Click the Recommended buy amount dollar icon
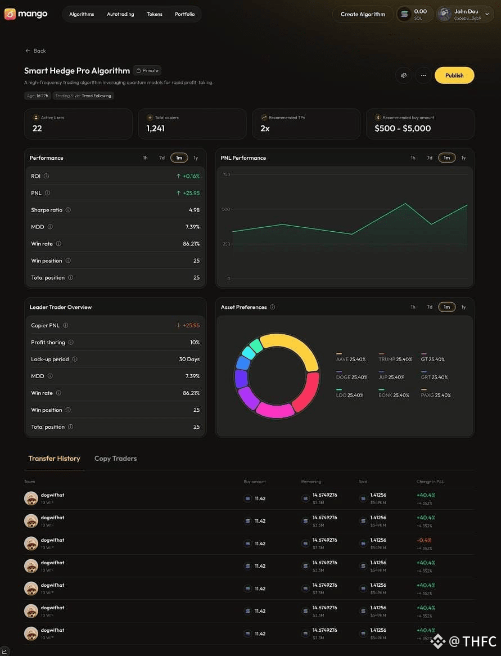 [378, 118]
